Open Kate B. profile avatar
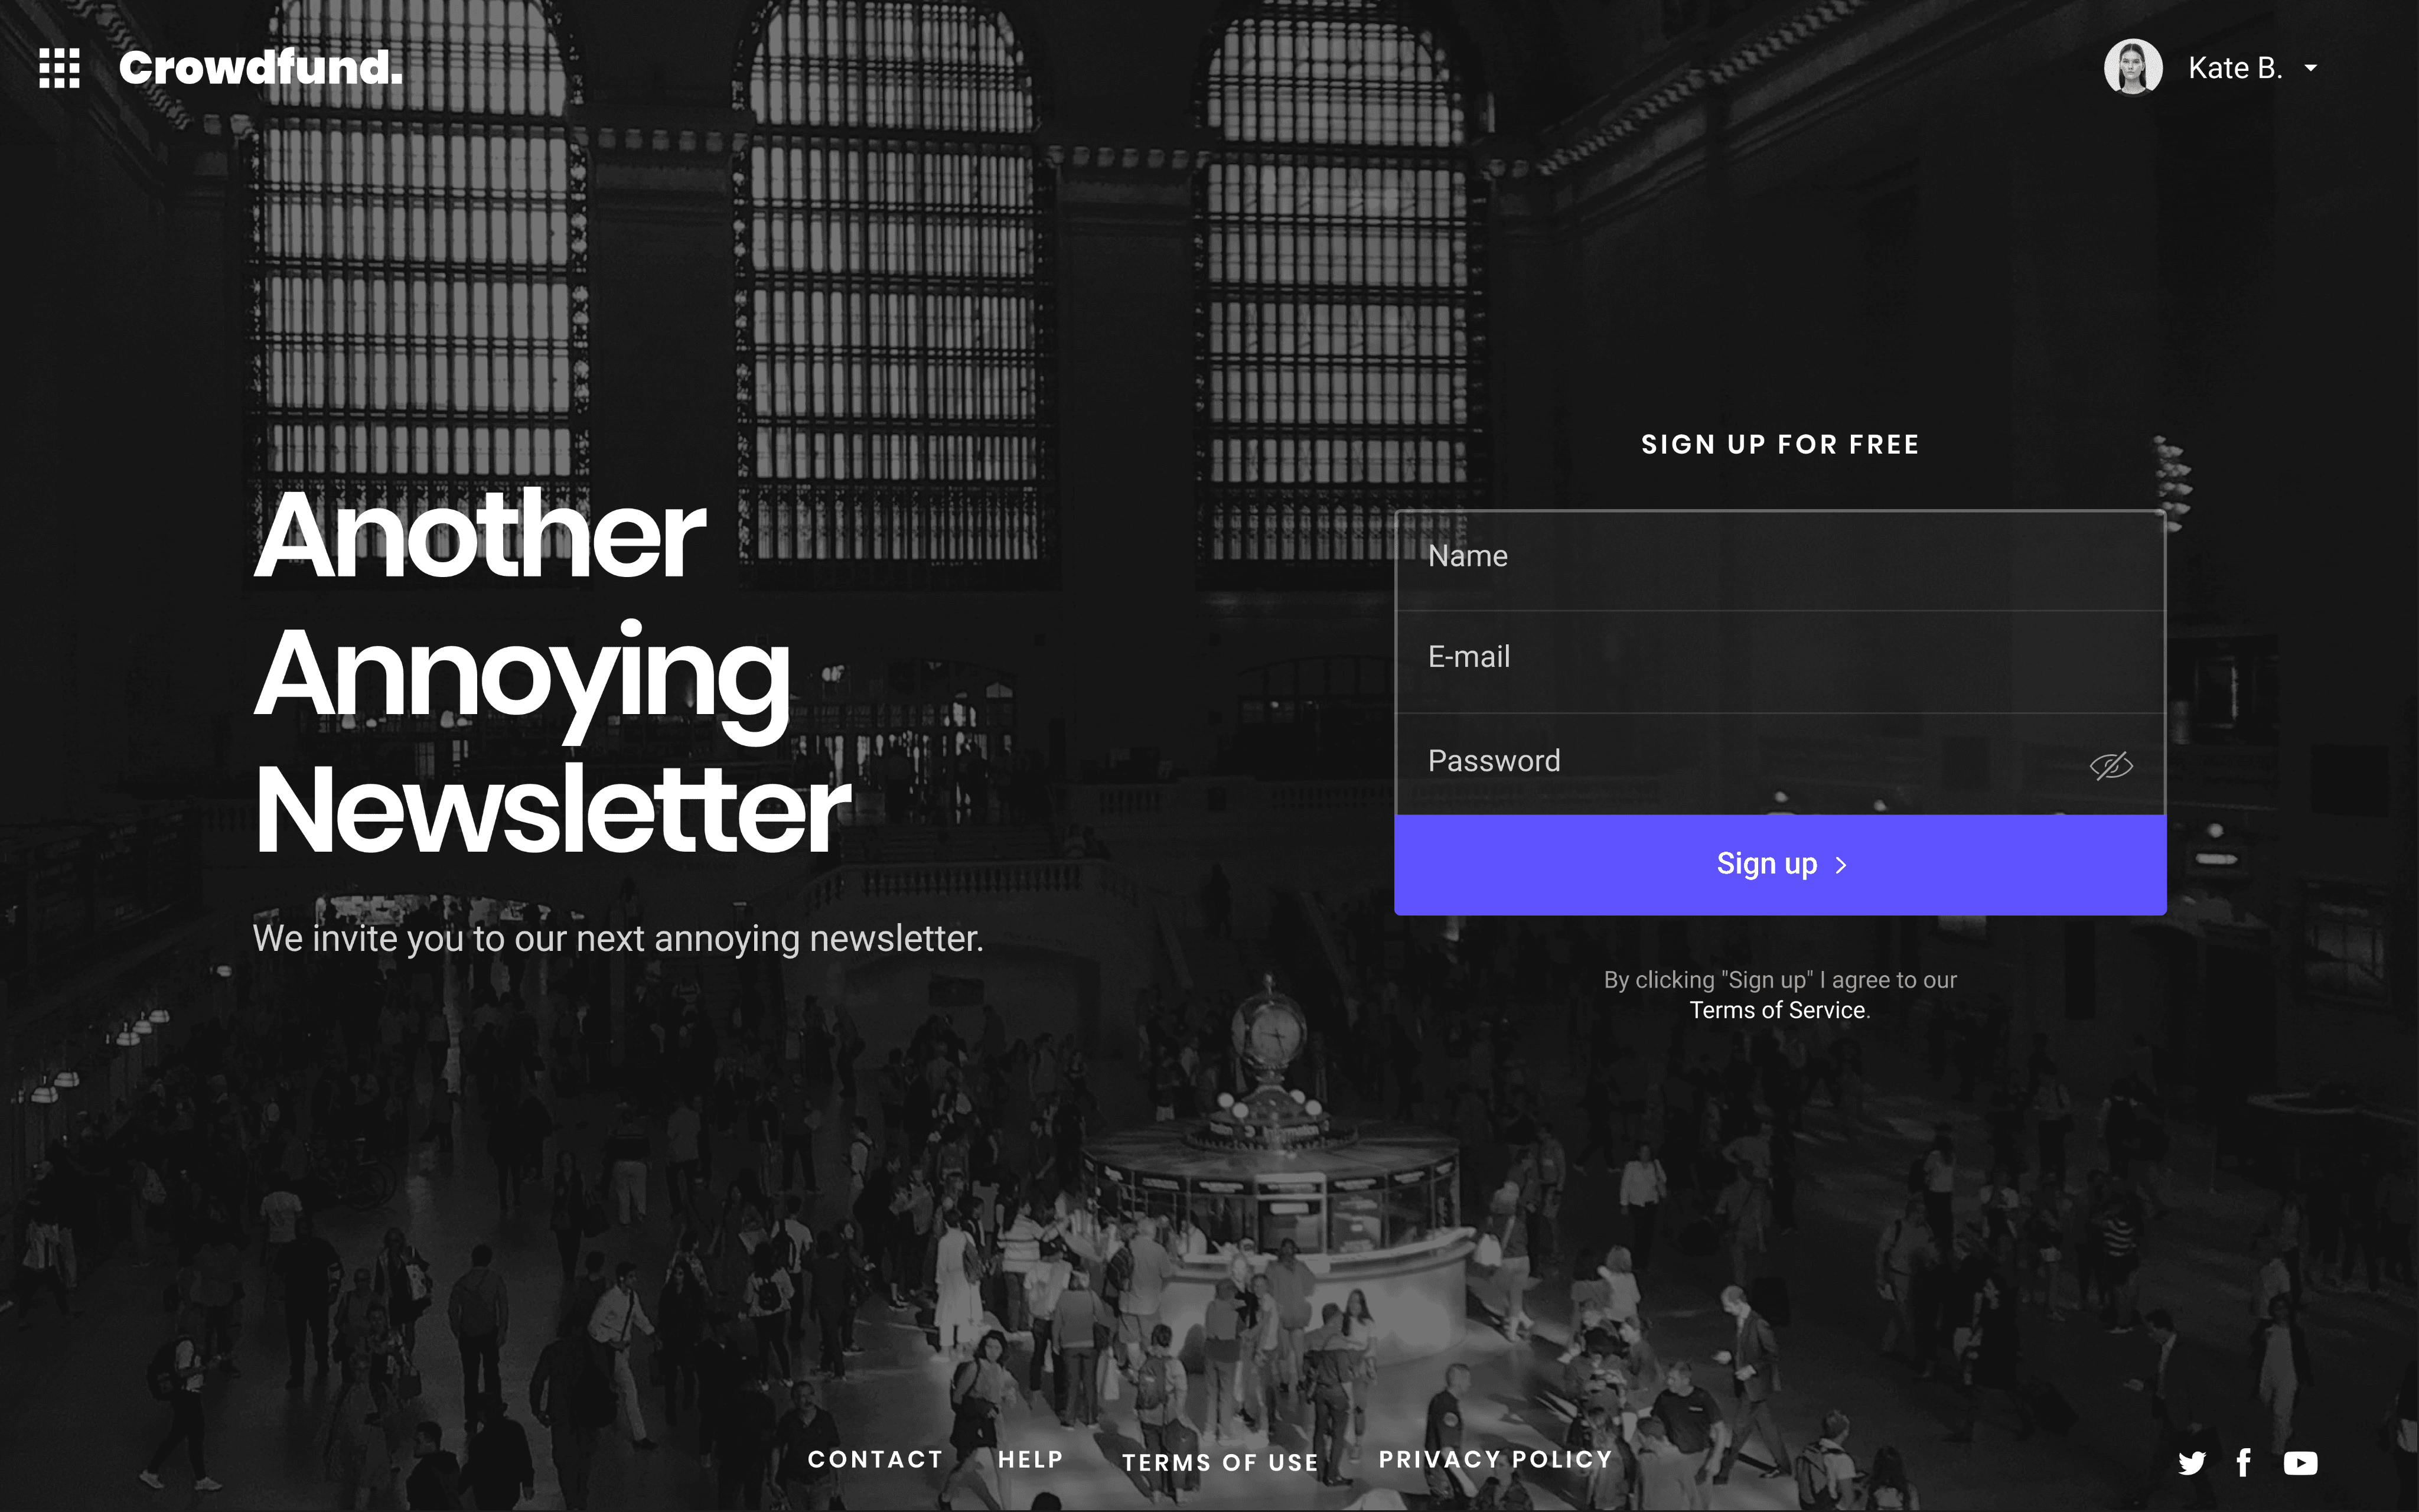Image resolution: width=2419 pixels, height=1512 pixels. 2133,67
